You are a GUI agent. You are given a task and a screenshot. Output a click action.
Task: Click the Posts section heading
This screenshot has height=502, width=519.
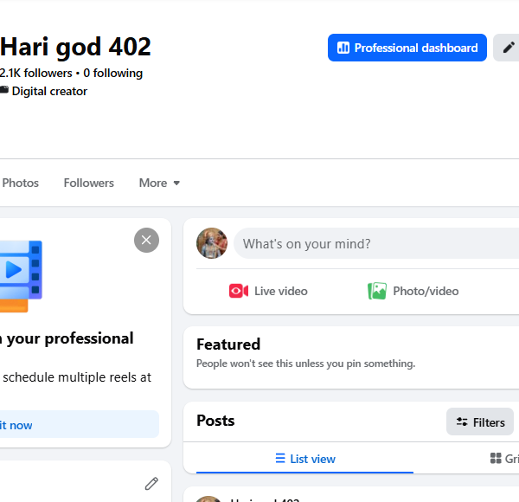pyautogui.click(x=215, y=421)
